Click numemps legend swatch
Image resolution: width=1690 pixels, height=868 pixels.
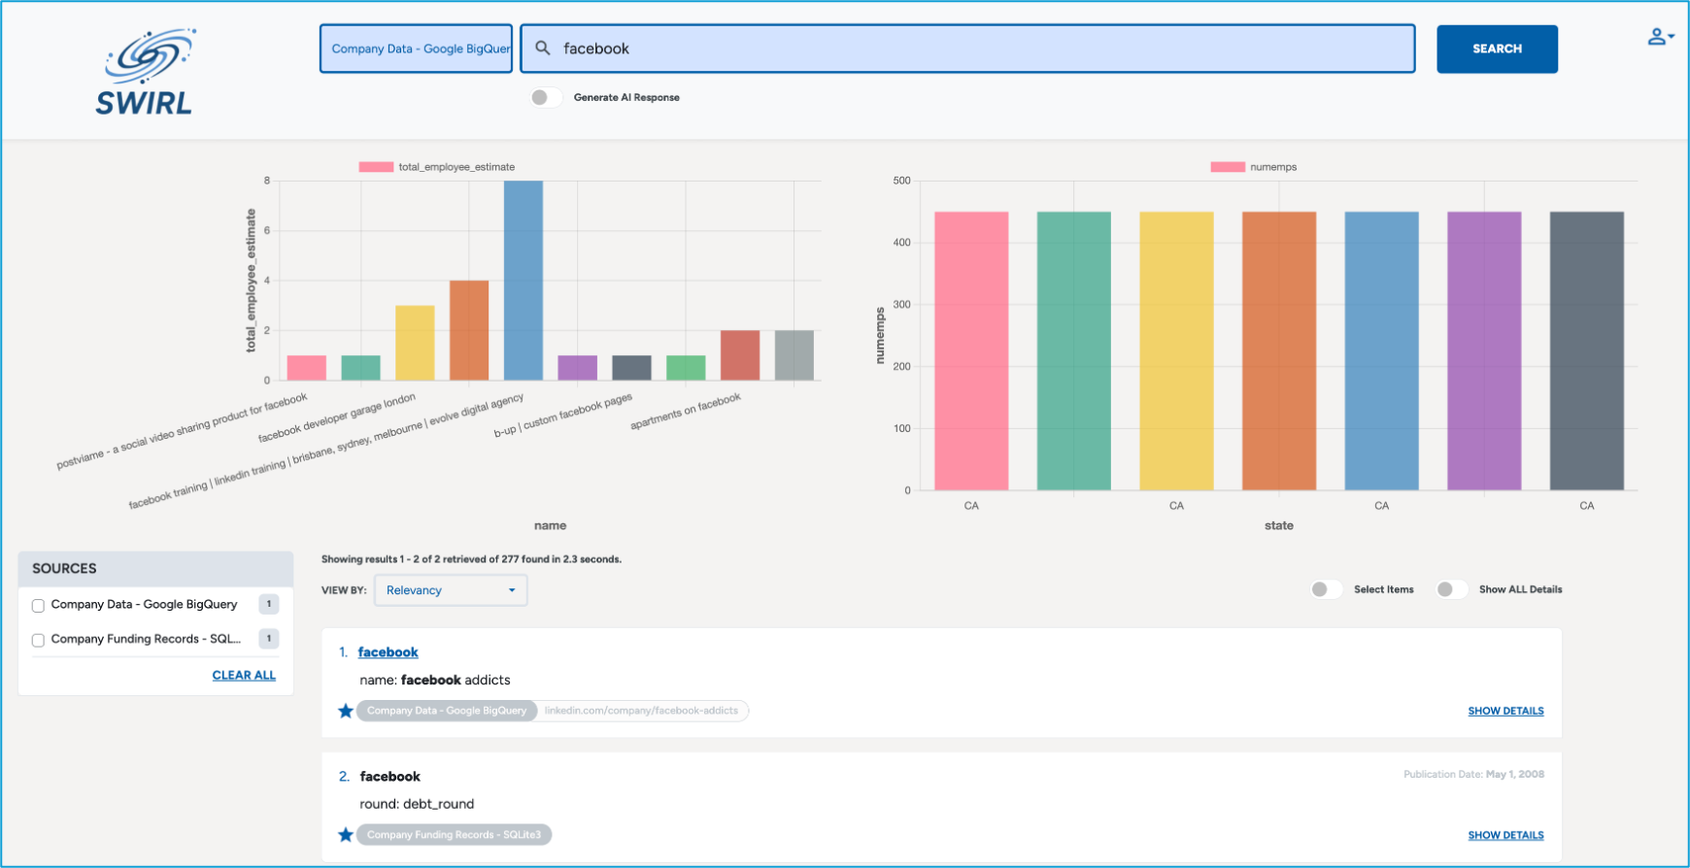point(1228,167)
